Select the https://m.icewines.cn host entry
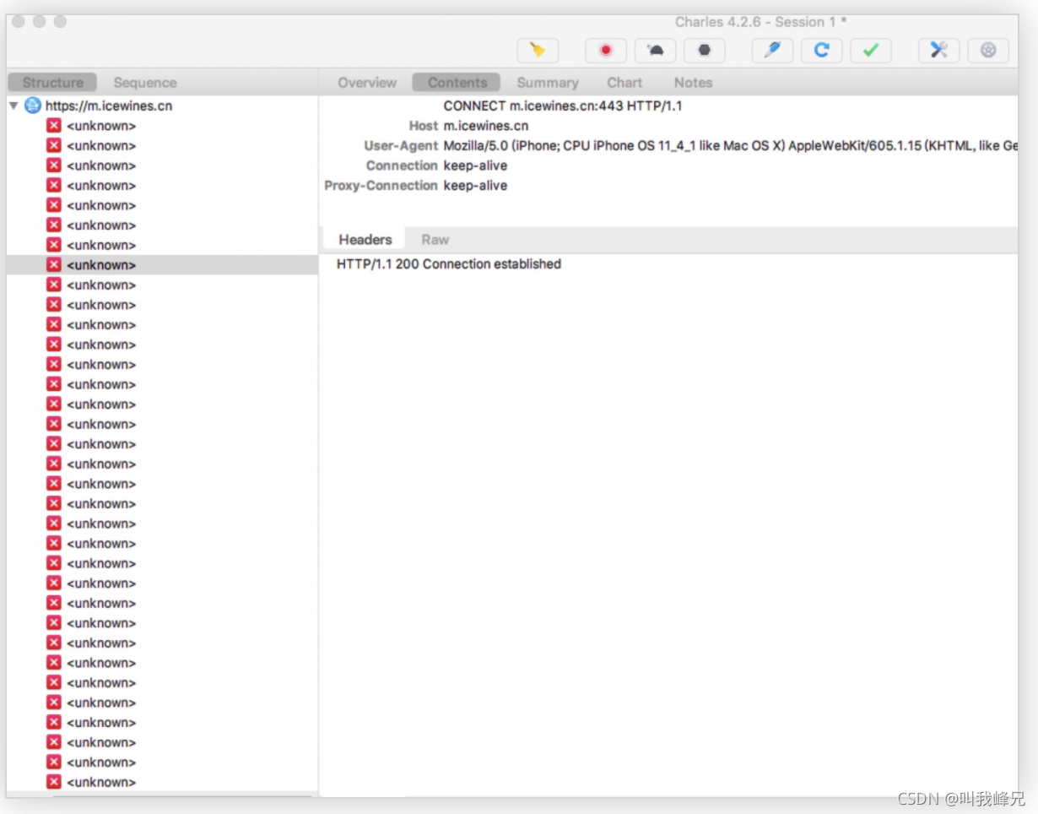Image resolution: width=1038 pixels, height=814 pixels. [x=109, y=106]
